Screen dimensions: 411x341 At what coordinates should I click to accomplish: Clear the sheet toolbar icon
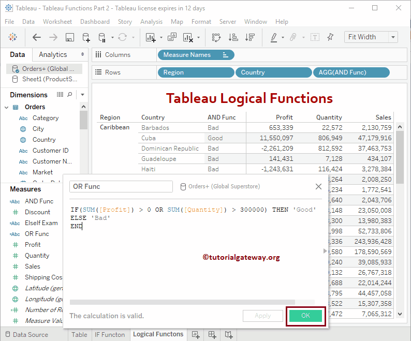[x=188, y=37]
